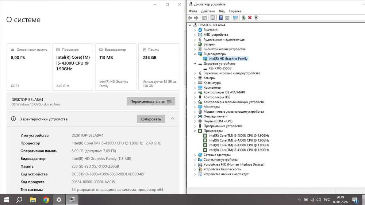Select Аудиовходы и аудиовыходы tree row

[x=224, y=39]
